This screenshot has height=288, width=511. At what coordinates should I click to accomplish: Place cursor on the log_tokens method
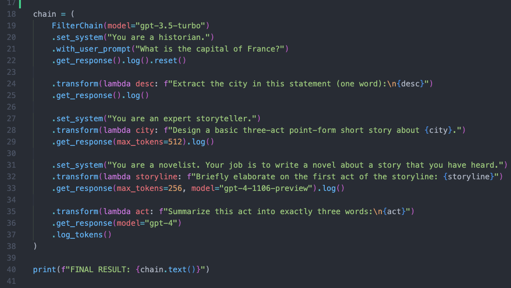(79, 235)
